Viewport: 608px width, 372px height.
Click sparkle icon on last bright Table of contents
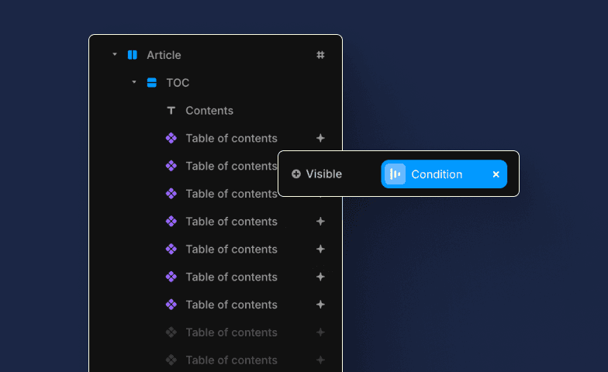320,305
